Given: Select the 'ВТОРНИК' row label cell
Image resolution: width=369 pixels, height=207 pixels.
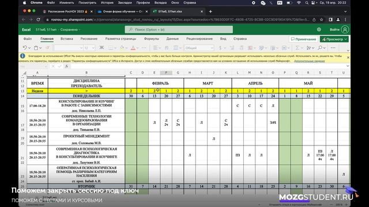Looking at the screenshot, I should [x=86, y=186].
